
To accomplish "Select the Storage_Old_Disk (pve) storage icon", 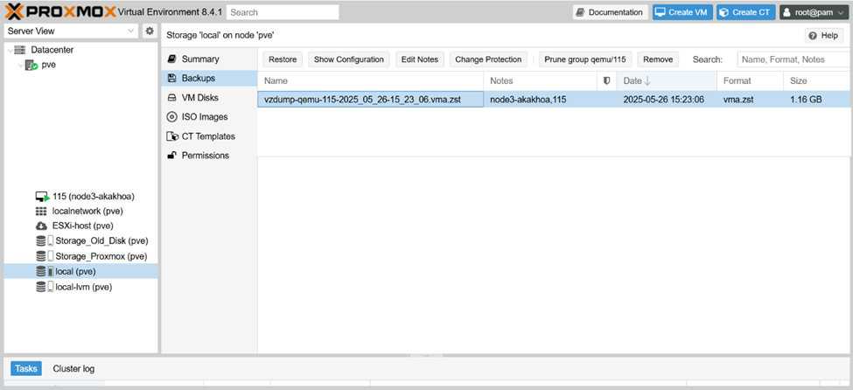I will click(44, 241).
